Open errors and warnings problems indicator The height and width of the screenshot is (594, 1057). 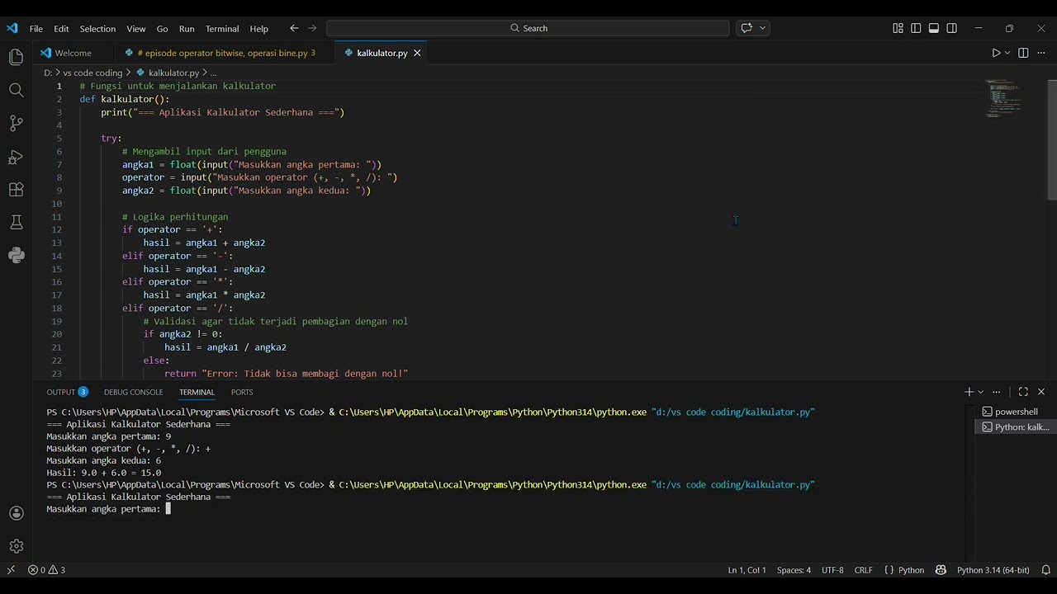click(46, 570)
